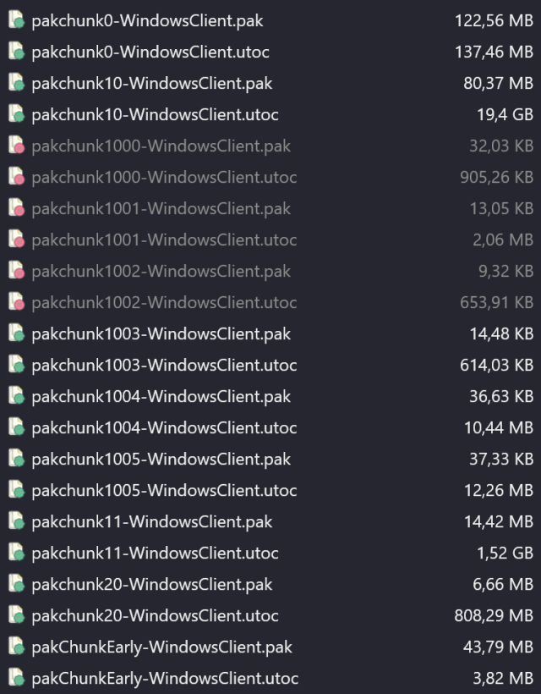Click the pakChunkEarly-WindowsClient.utoc file icon
This screenshot has width=541, height=694.
coord(17,678)
